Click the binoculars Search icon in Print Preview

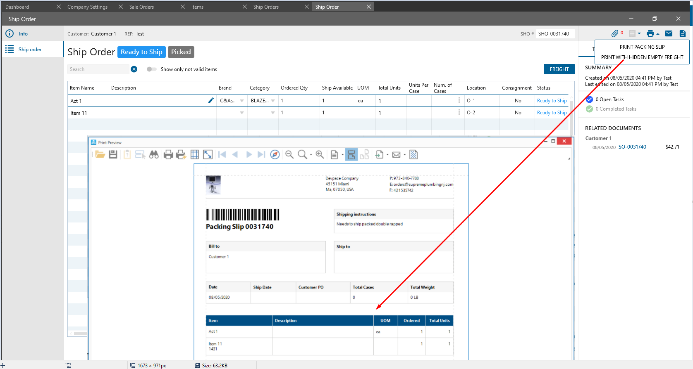point(154,154)
